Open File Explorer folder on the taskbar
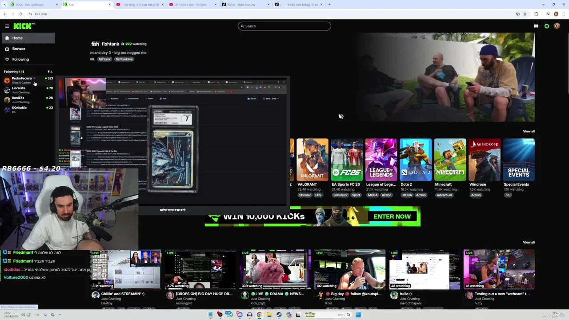The height and width of the screenshot is (320, 569). (269, 315)
